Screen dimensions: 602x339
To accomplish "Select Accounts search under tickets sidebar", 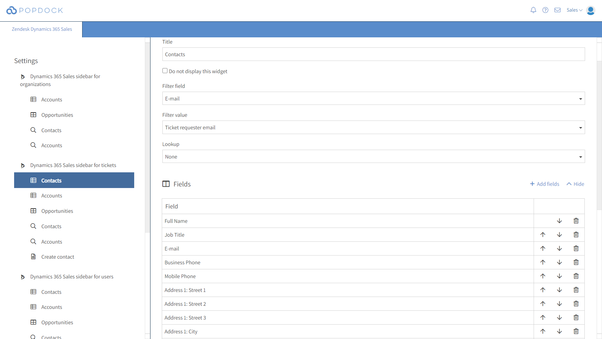I will pos(46,242).
